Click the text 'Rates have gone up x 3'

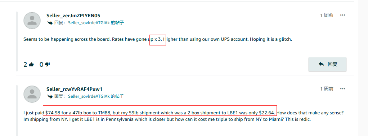pyautogui.click(x=137, y=39)
